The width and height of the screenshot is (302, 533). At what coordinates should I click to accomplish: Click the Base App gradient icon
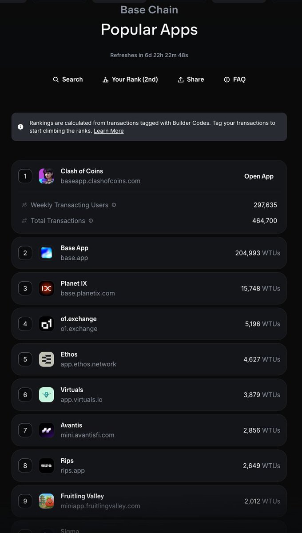[x=46, y=253]
